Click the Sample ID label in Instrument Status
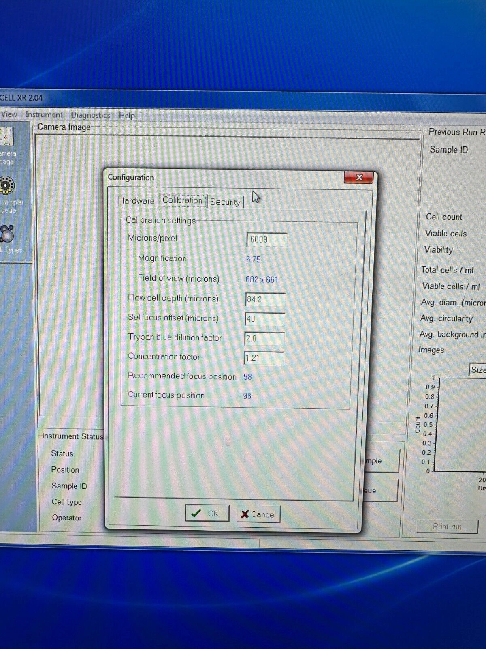486x649 pixels. click(69, 486)
